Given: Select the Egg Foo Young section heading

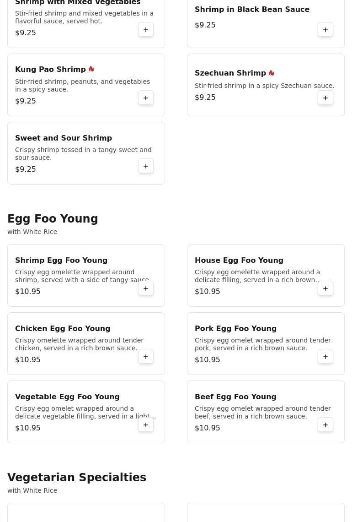Looking at the screenshot, I should [53, 219].
